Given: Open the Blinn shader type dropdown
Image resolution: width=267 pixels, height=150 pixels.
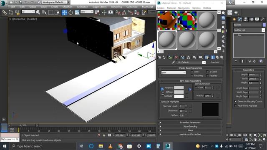Looking at the screenshot, I should tap(174, 72).
